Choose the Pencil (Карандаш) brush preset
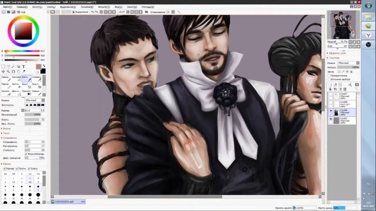 [x=6, y=79]
